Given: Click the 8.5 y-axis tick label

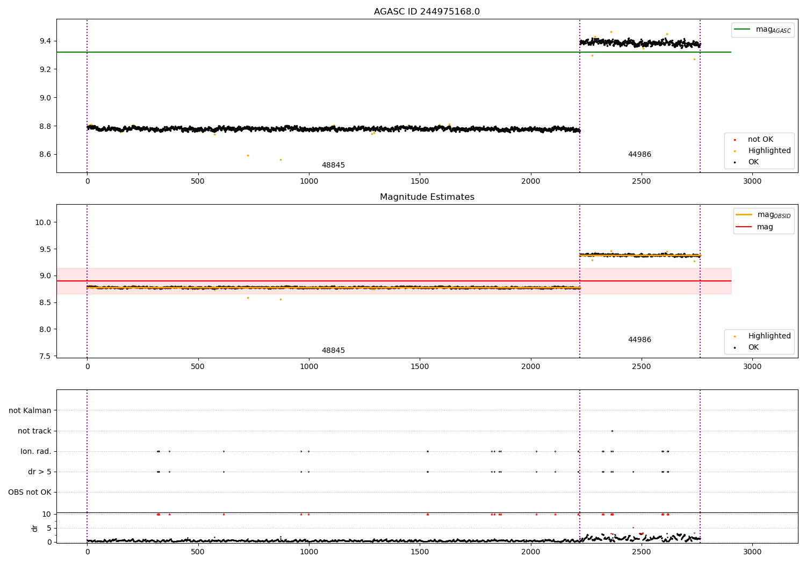Looking at the screenshot, I should point(45,302).
